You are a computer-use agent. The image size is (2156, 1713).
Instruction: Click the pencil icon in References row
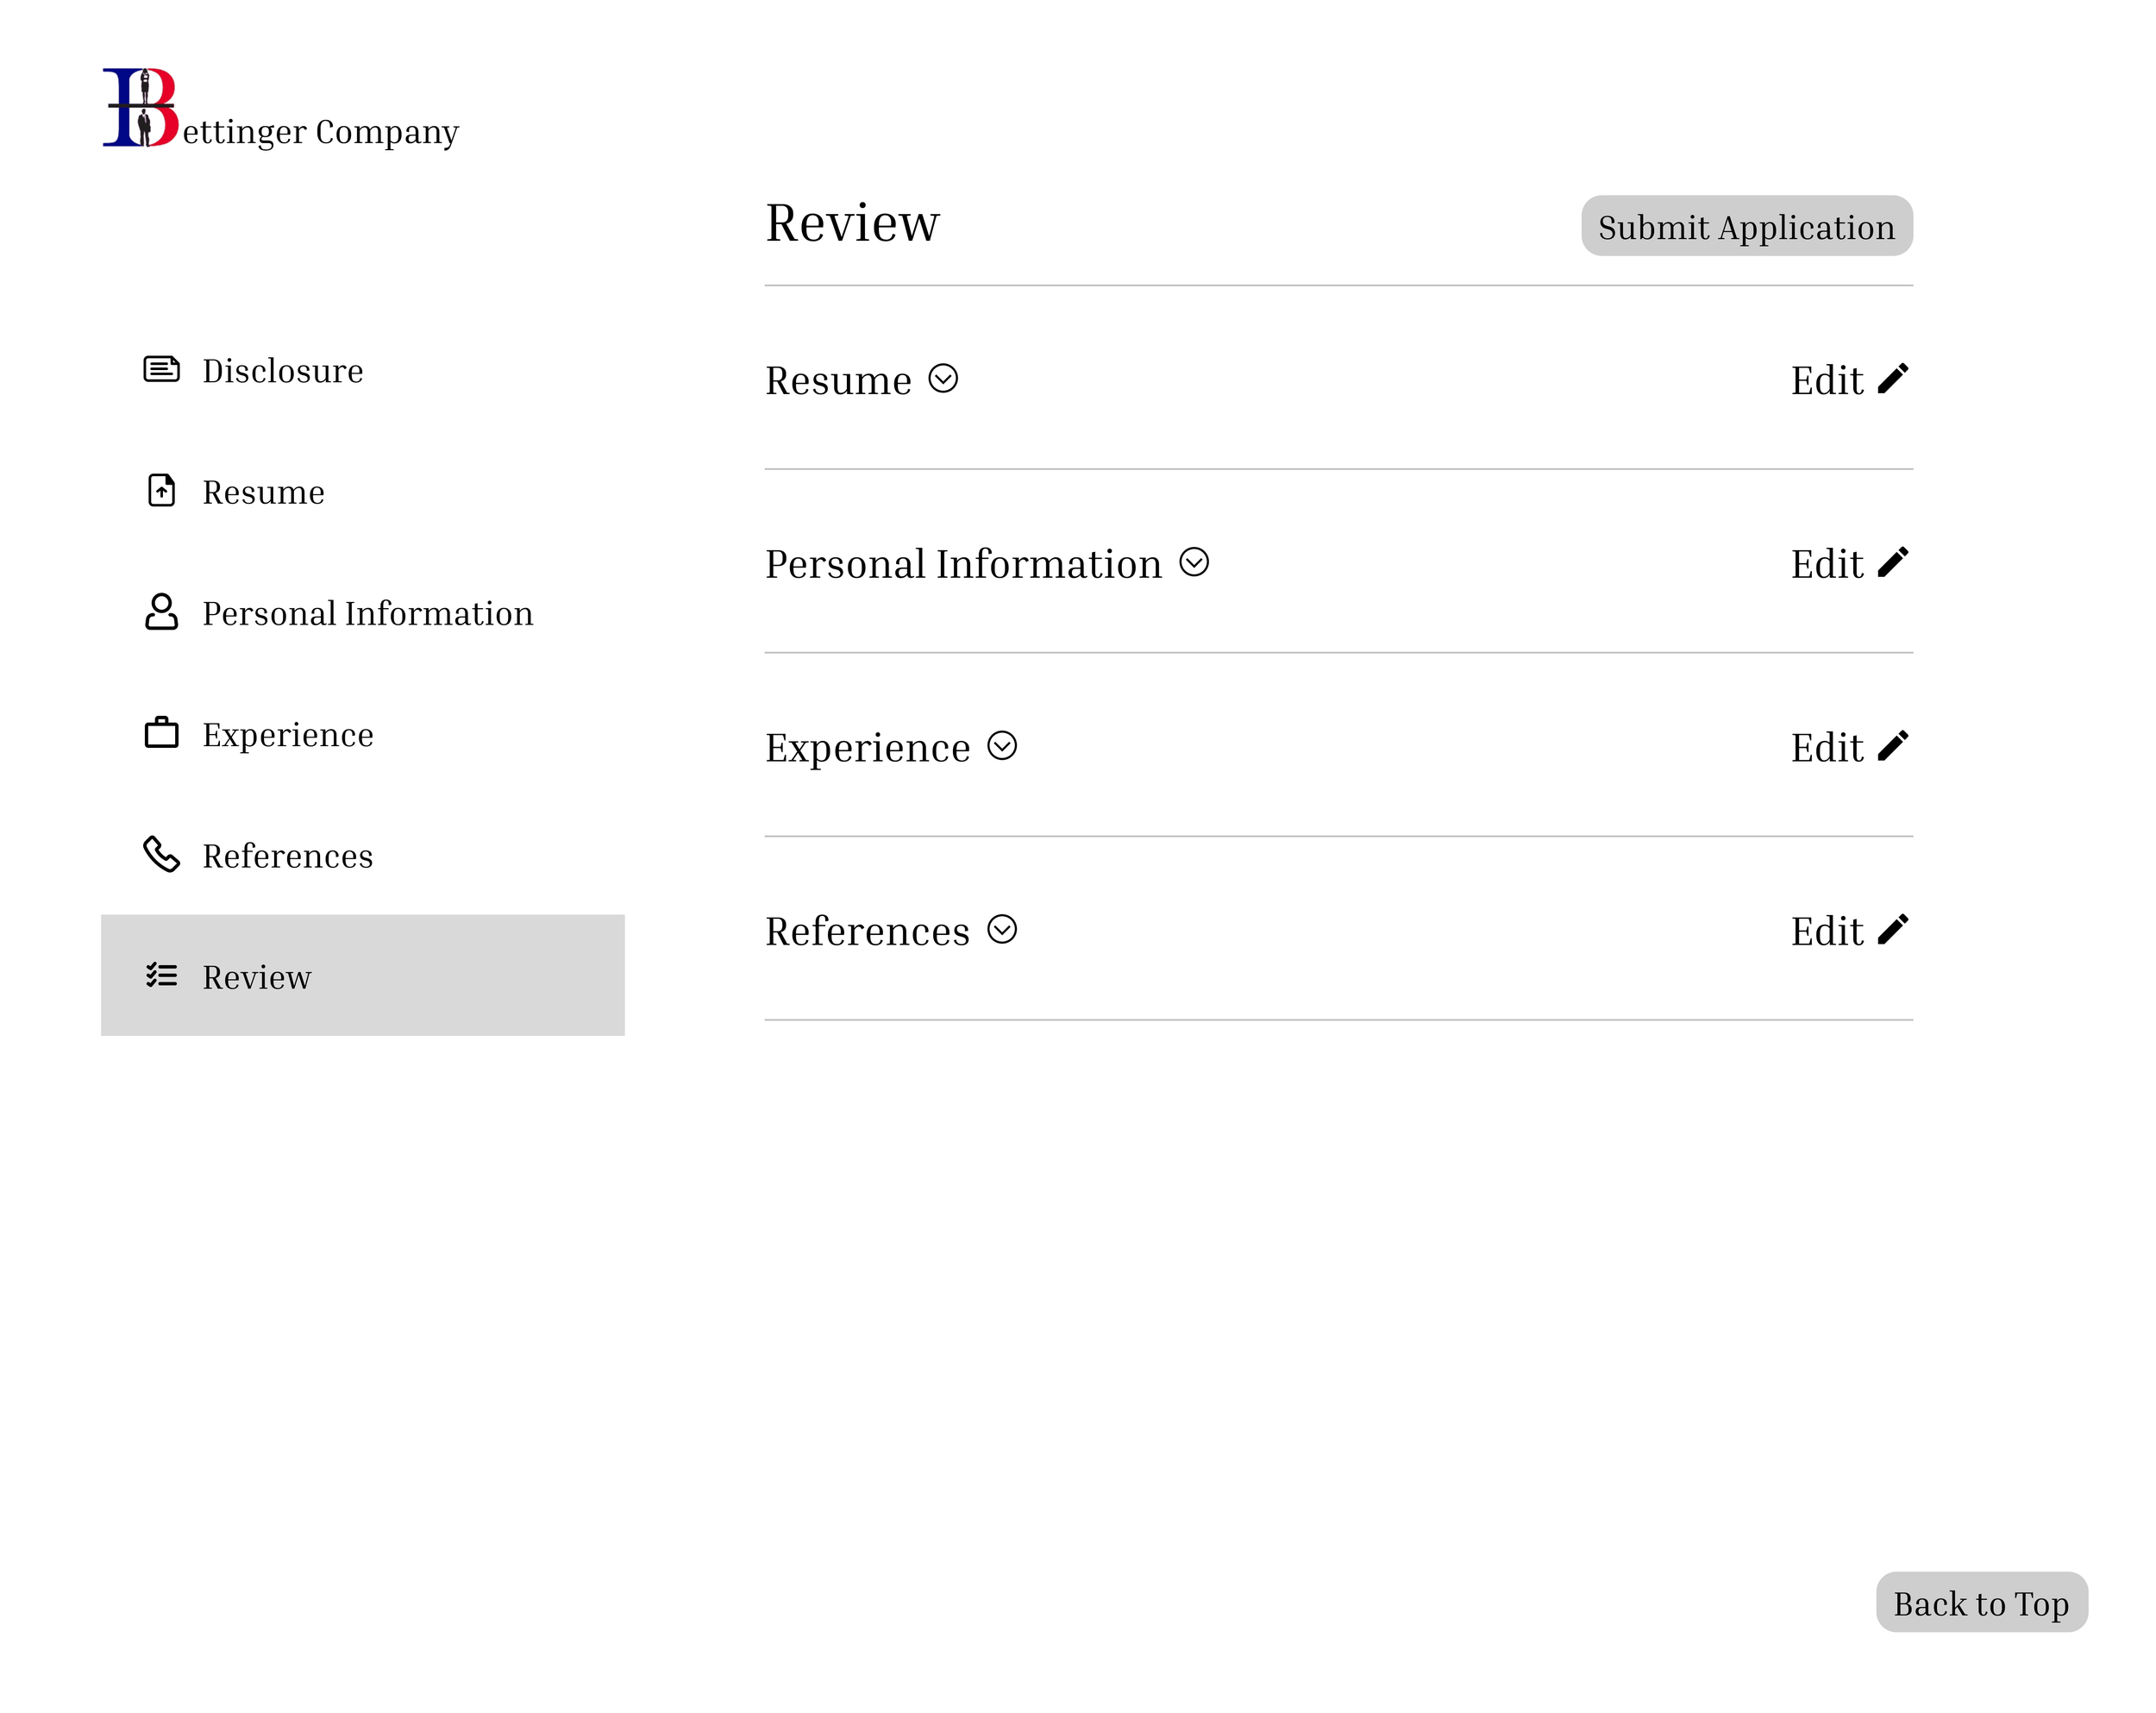pyautogui.click(x=1892, y=930)
